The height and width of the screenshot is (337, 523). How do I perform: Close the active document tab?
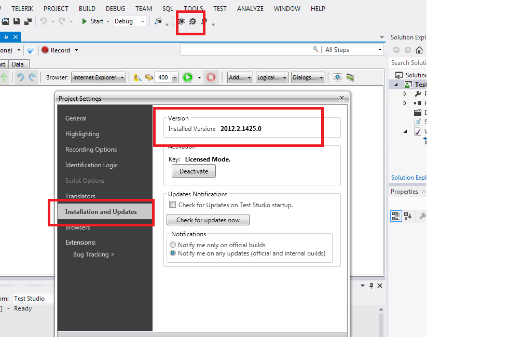[x=16, y=37]
